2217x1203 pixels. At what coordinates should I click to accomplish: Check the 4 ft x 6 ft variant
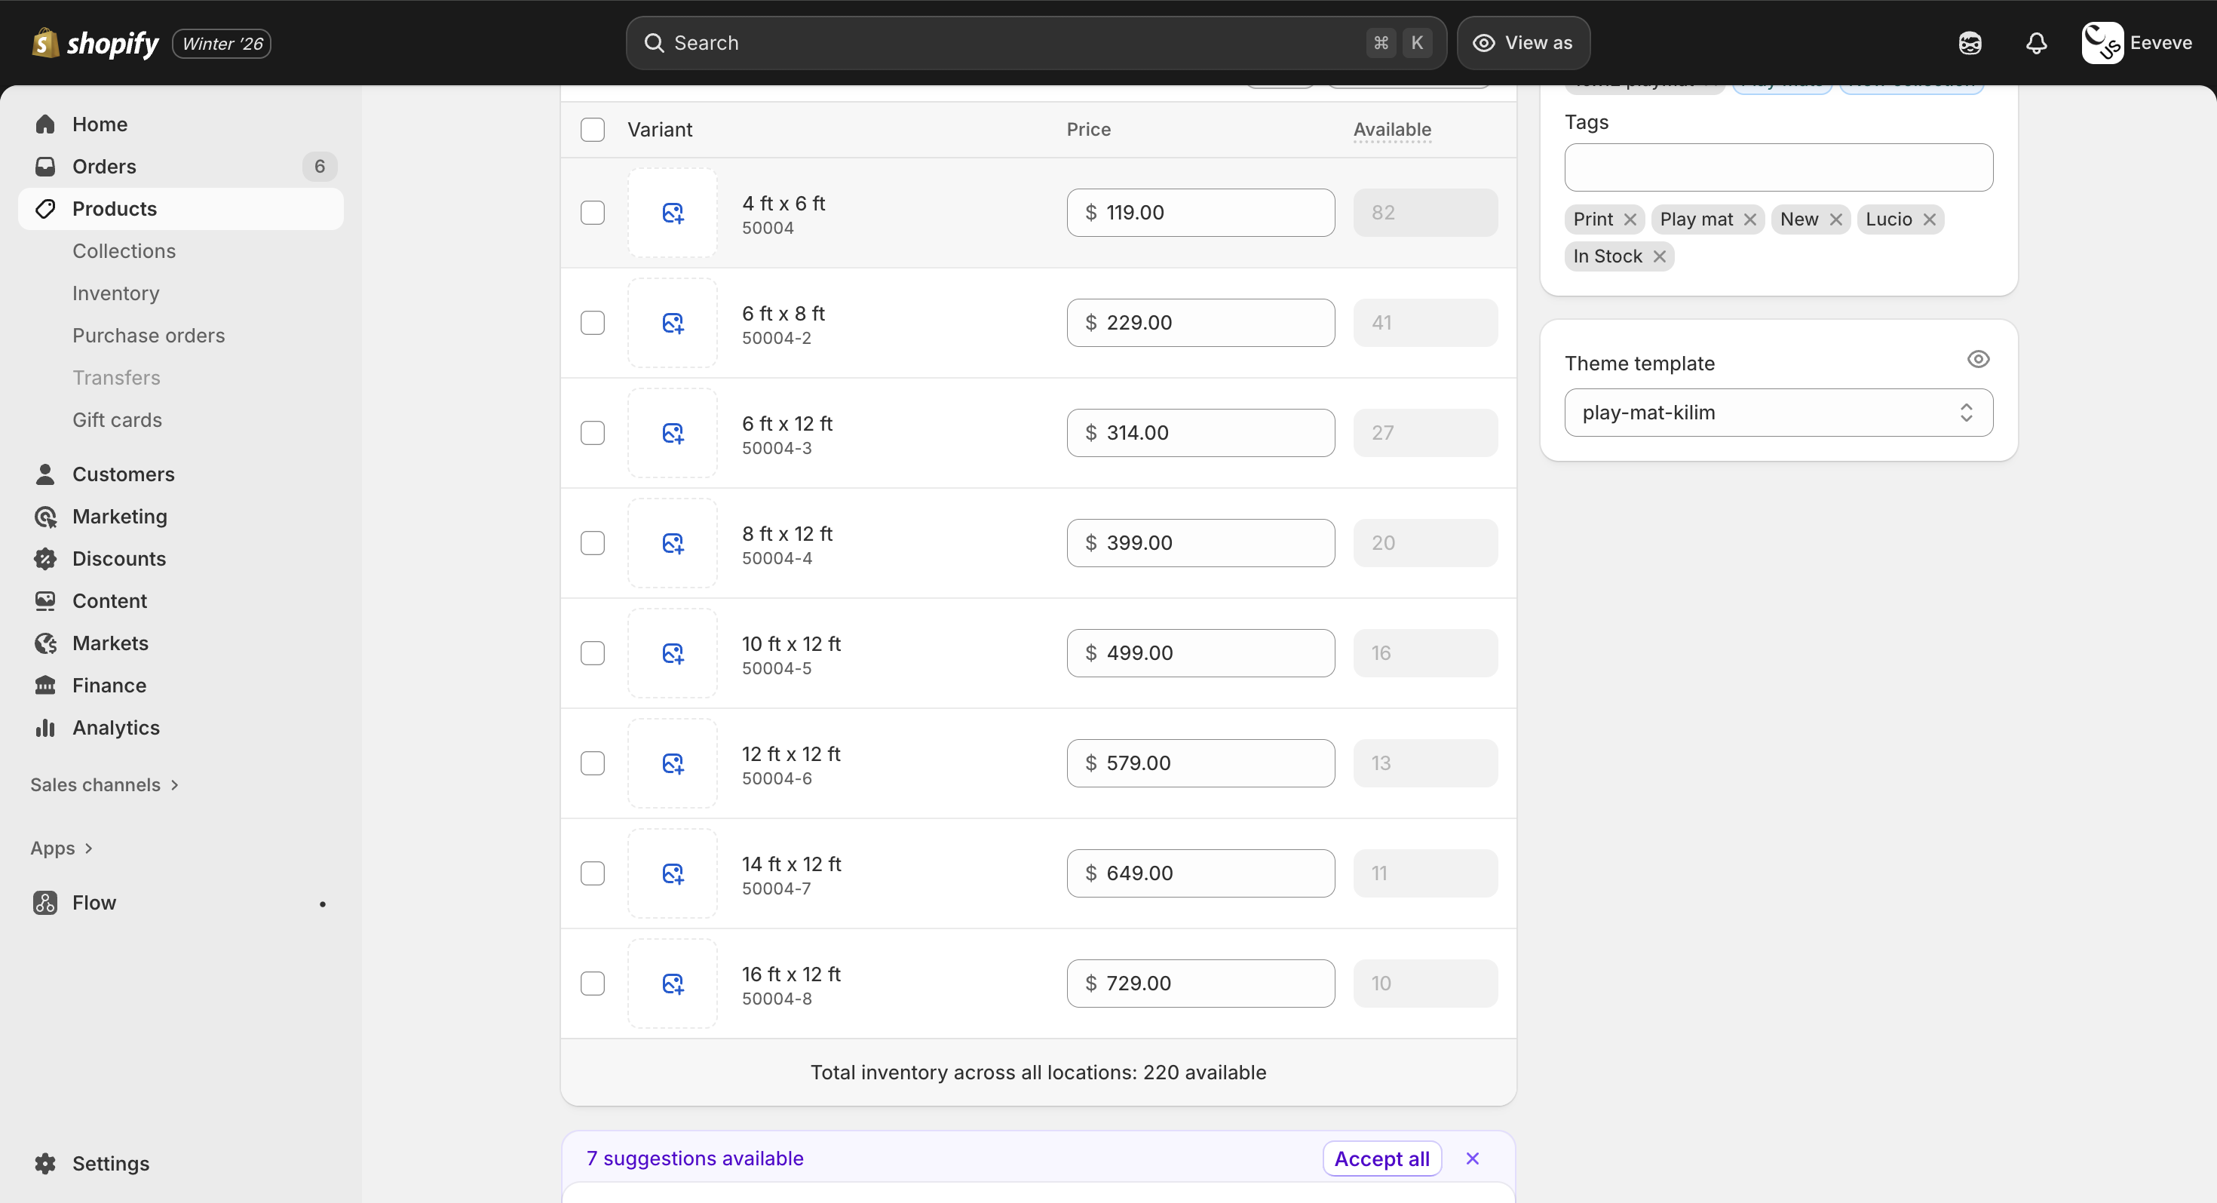[593, 212]
